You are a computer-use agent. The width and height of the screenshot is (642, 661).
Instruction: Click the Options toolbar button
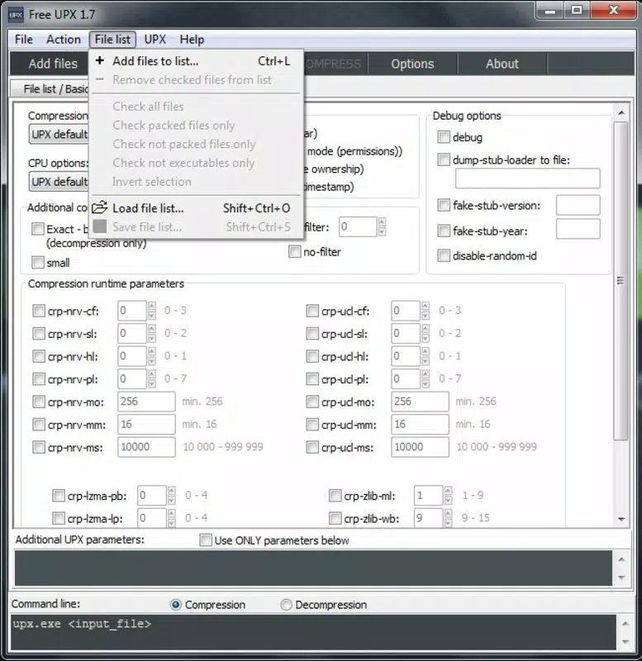tap(412, 64)
